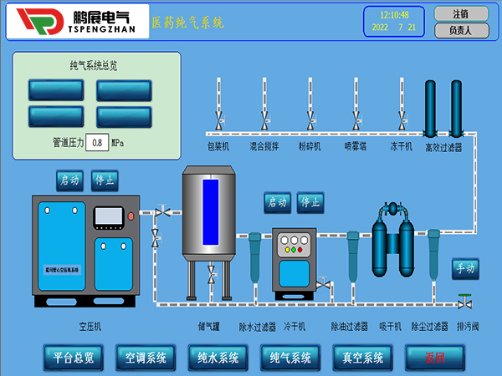
Task: Click the 注销 logout button
Action: click(460, 13)
